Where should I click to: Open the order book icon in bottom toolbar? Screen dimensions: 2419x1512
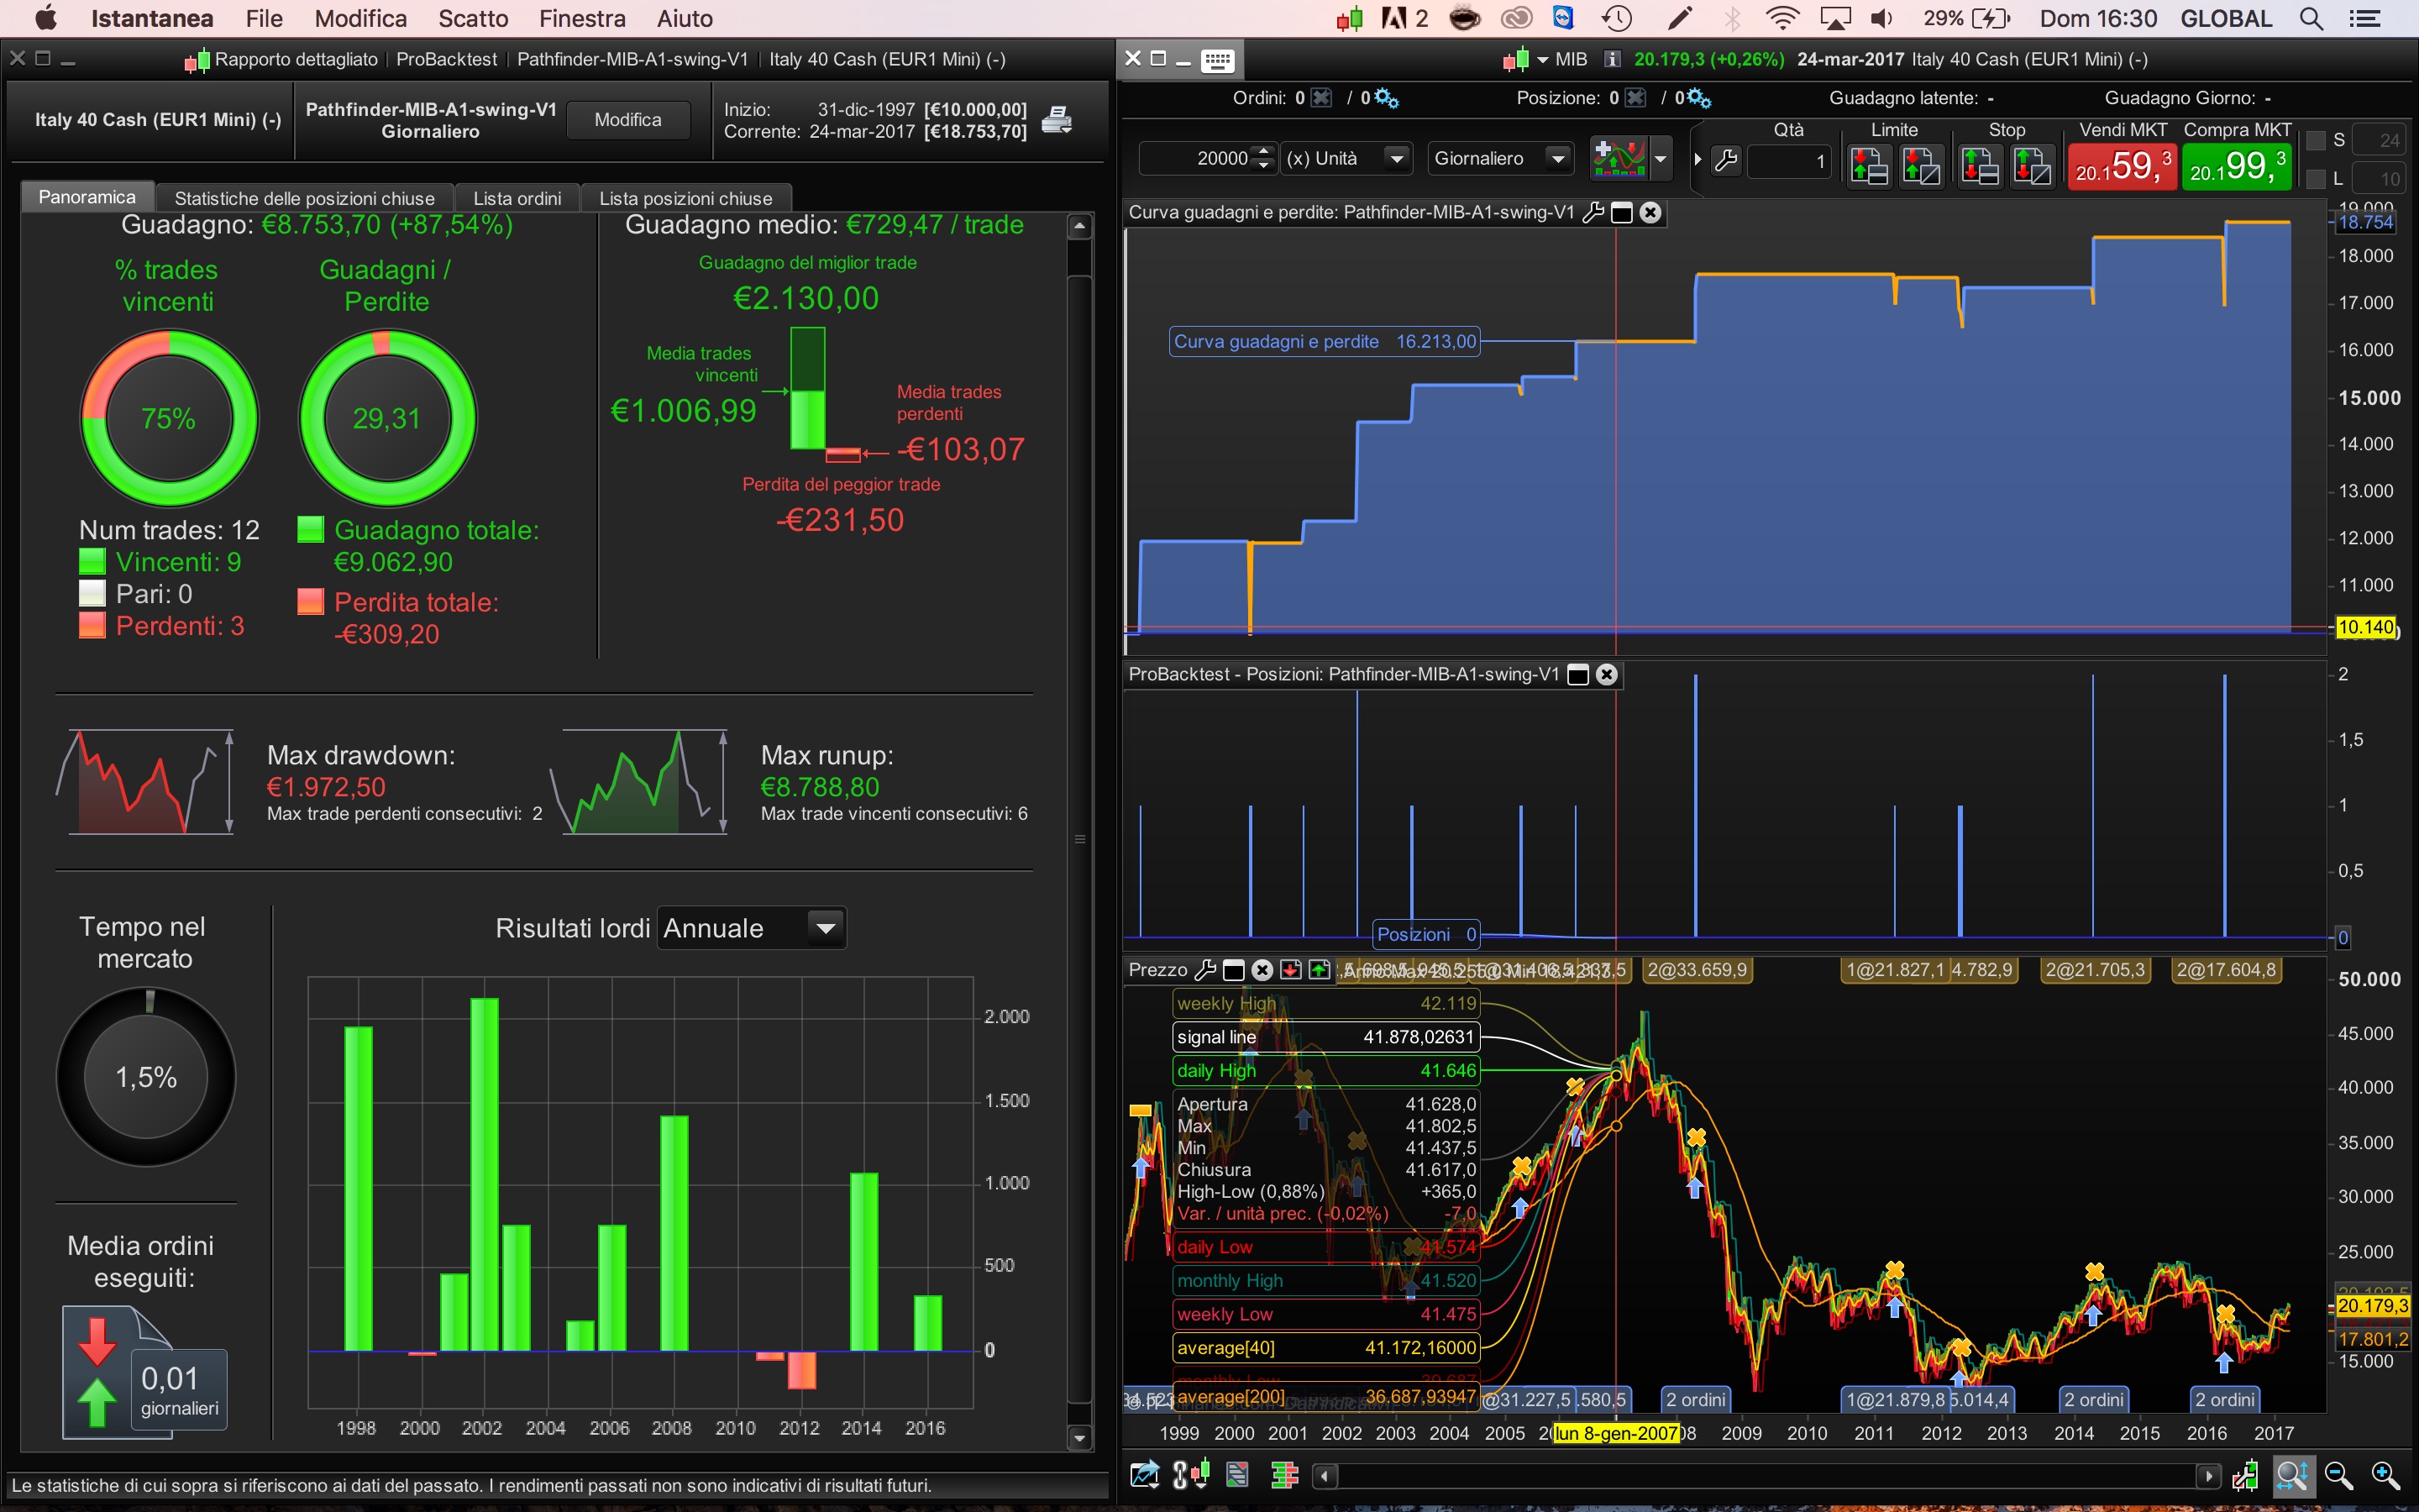point(1284,1474)
